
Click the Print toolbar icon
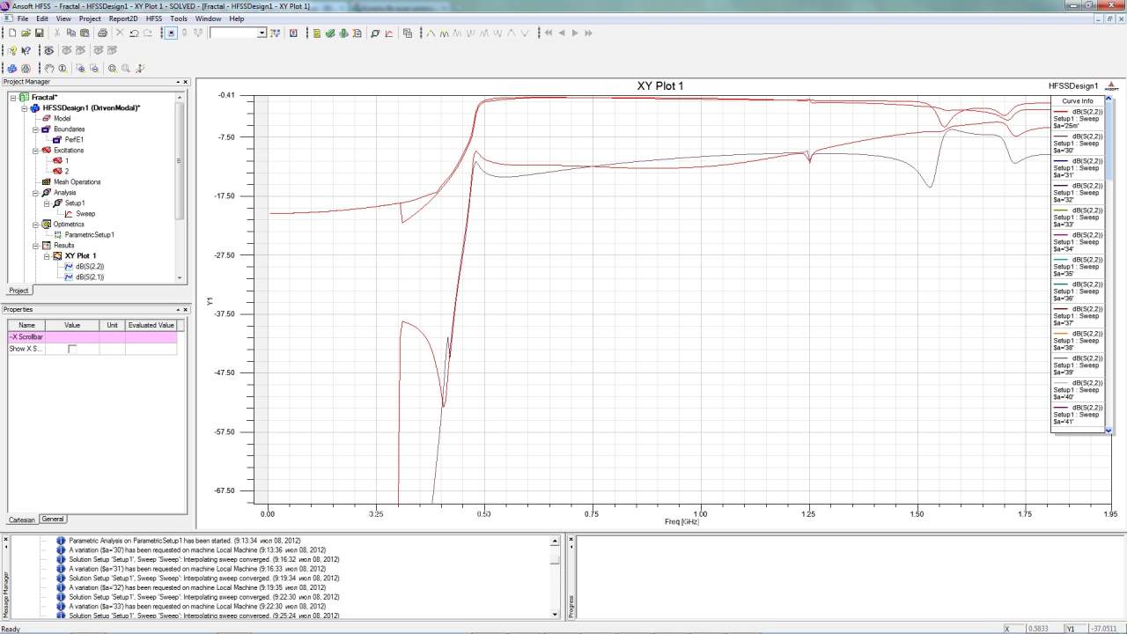[102, 33]
